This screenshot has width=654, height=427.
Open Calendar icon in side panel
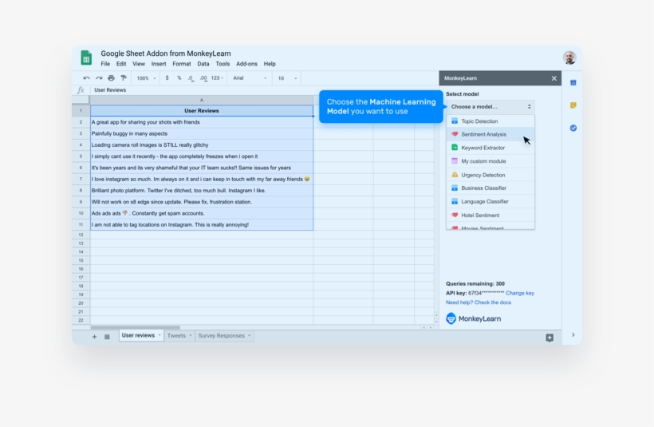click(x=573, y=83)
